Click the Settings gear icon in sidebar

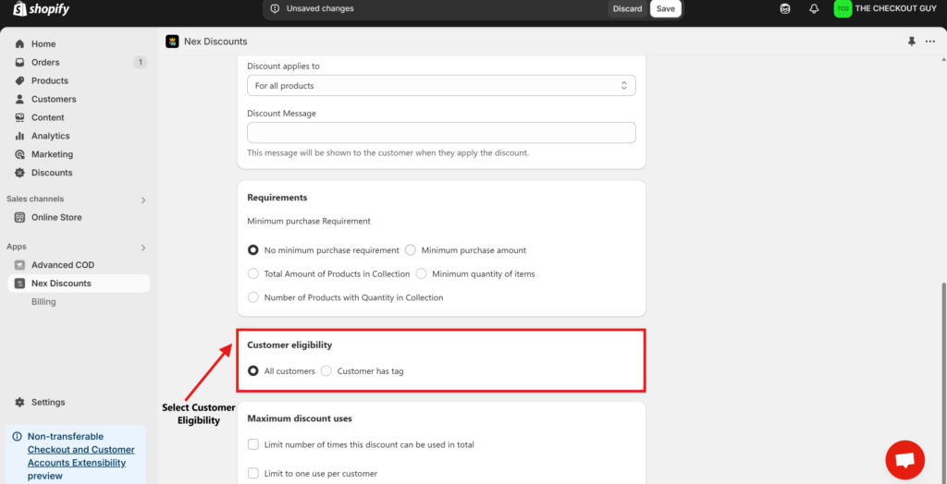[x=20, y=402]
